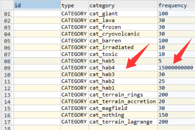The image size is (195, 130).
Task: Select row header 05
Action: pyautogui.click(x=7, y=41)
